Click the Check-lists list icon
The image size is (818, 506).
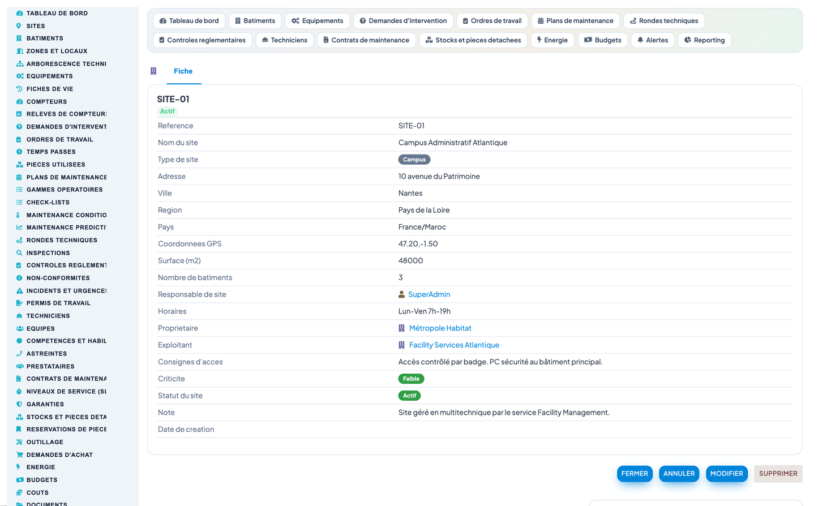(x=19, y=202)
